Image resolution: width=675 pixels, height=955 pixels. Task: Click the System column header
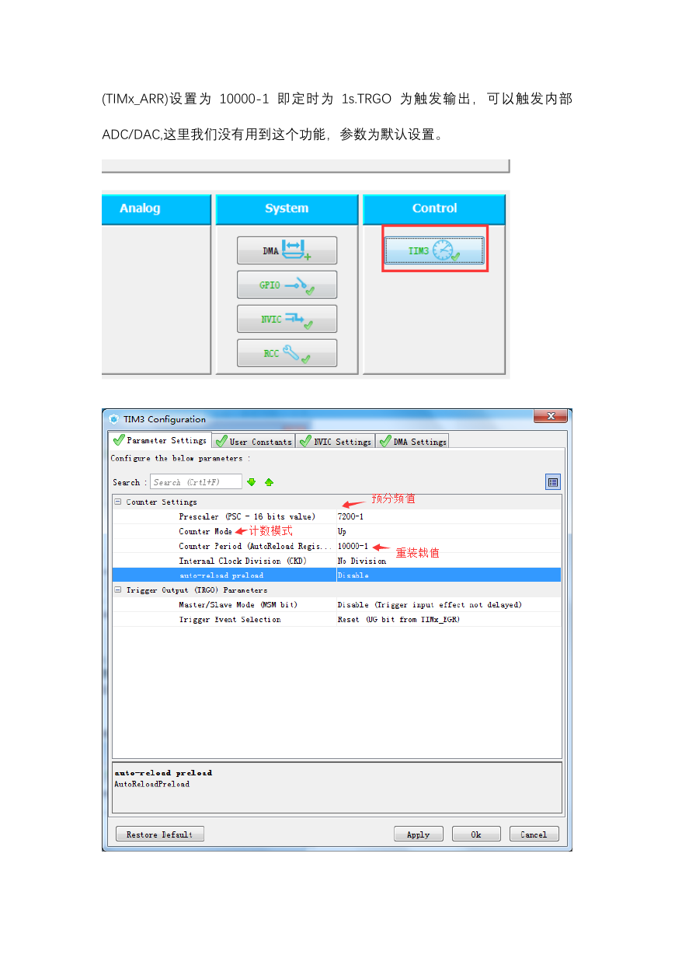[287, 208]
